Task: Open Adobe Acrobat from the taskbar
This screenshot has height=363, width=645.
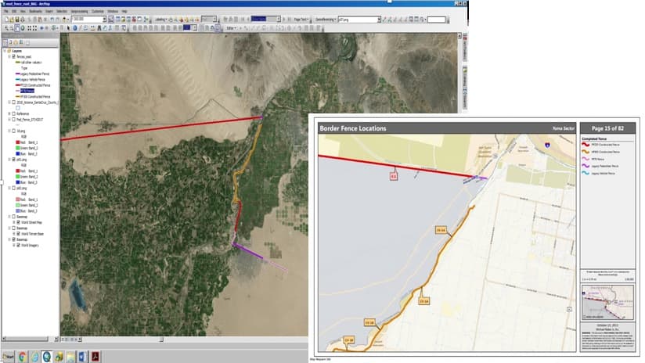Action: (x=95, y=357)
